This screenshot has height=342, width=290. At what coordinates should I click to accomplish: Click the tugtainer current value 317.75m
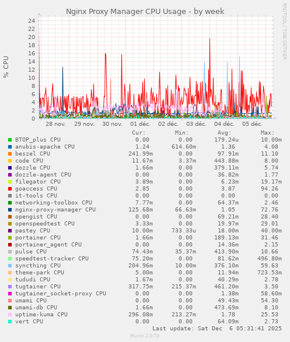[x=141, y=287]
